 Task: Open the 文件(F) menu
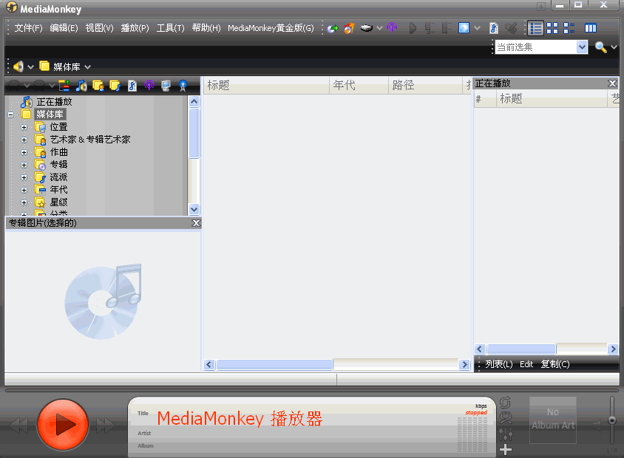point(28,28)
